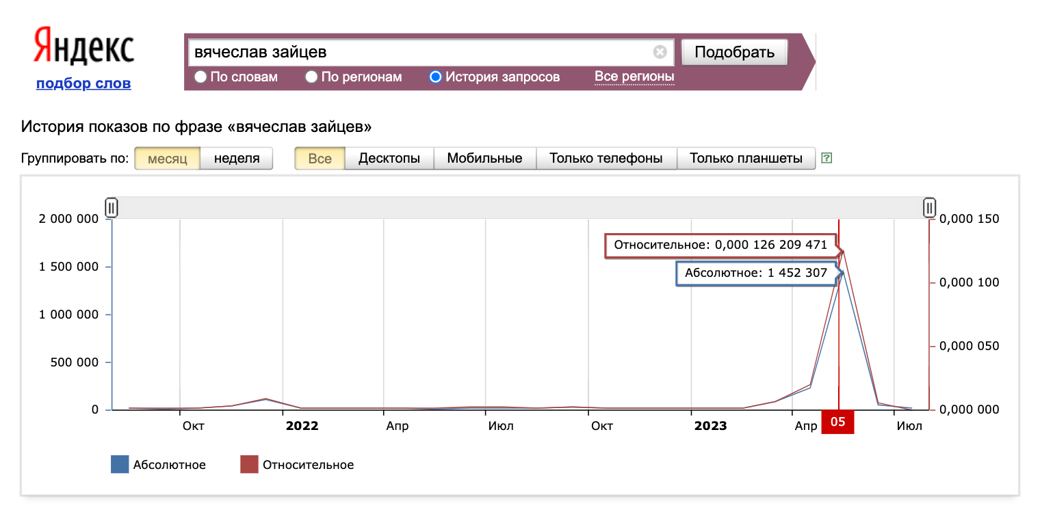Group data by «неделя»
Viewport: 1040px width, 525px height.
(x=237, y=159)
